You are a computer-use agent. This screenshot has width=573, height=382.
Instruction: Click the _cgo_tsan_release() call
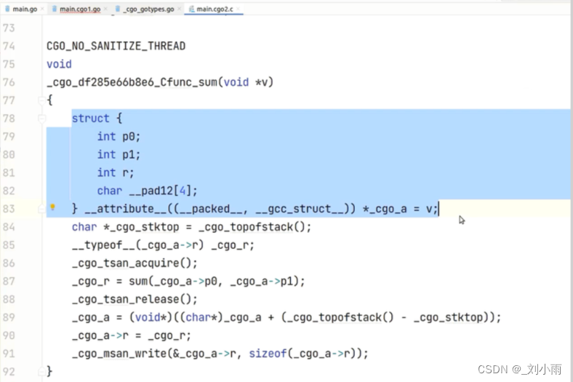coord(135,299)
